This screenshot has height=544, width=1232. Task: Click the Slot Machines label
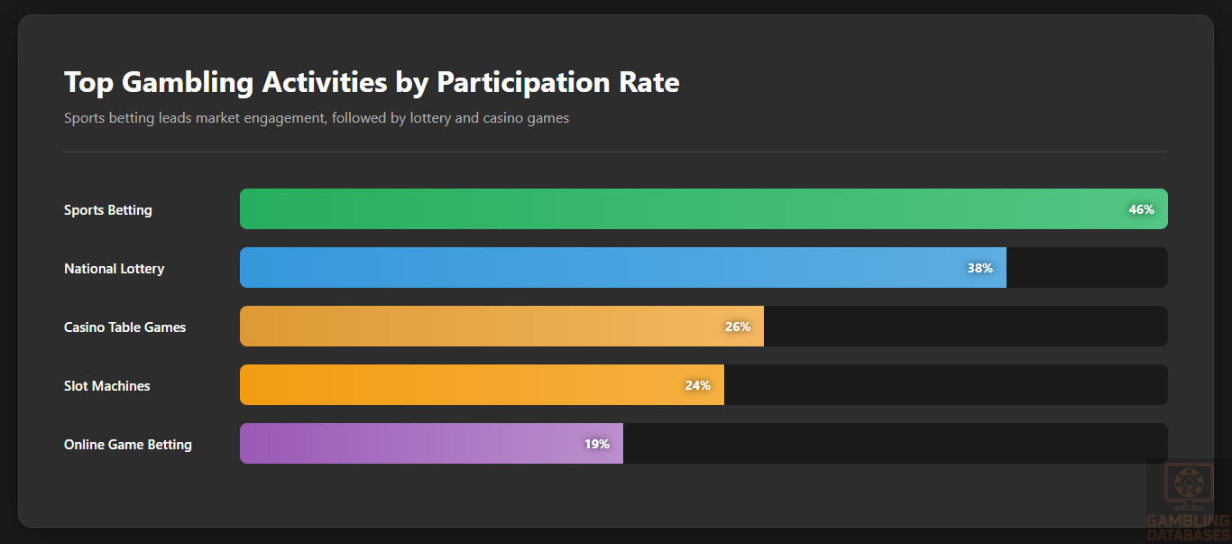(107, 386)
